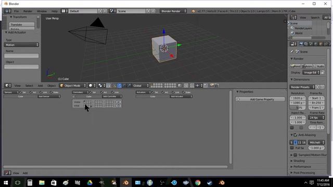Click the actuator Name input field
The height and width of the screenshot is (187, 333).
21,56
